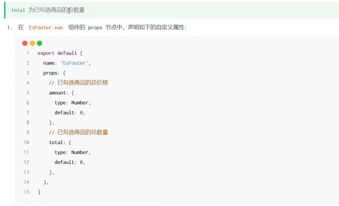Click 'type: Number,' on line 11
Image resolution: width=339 pixels, height=206 pixels.
coord(72,152)
